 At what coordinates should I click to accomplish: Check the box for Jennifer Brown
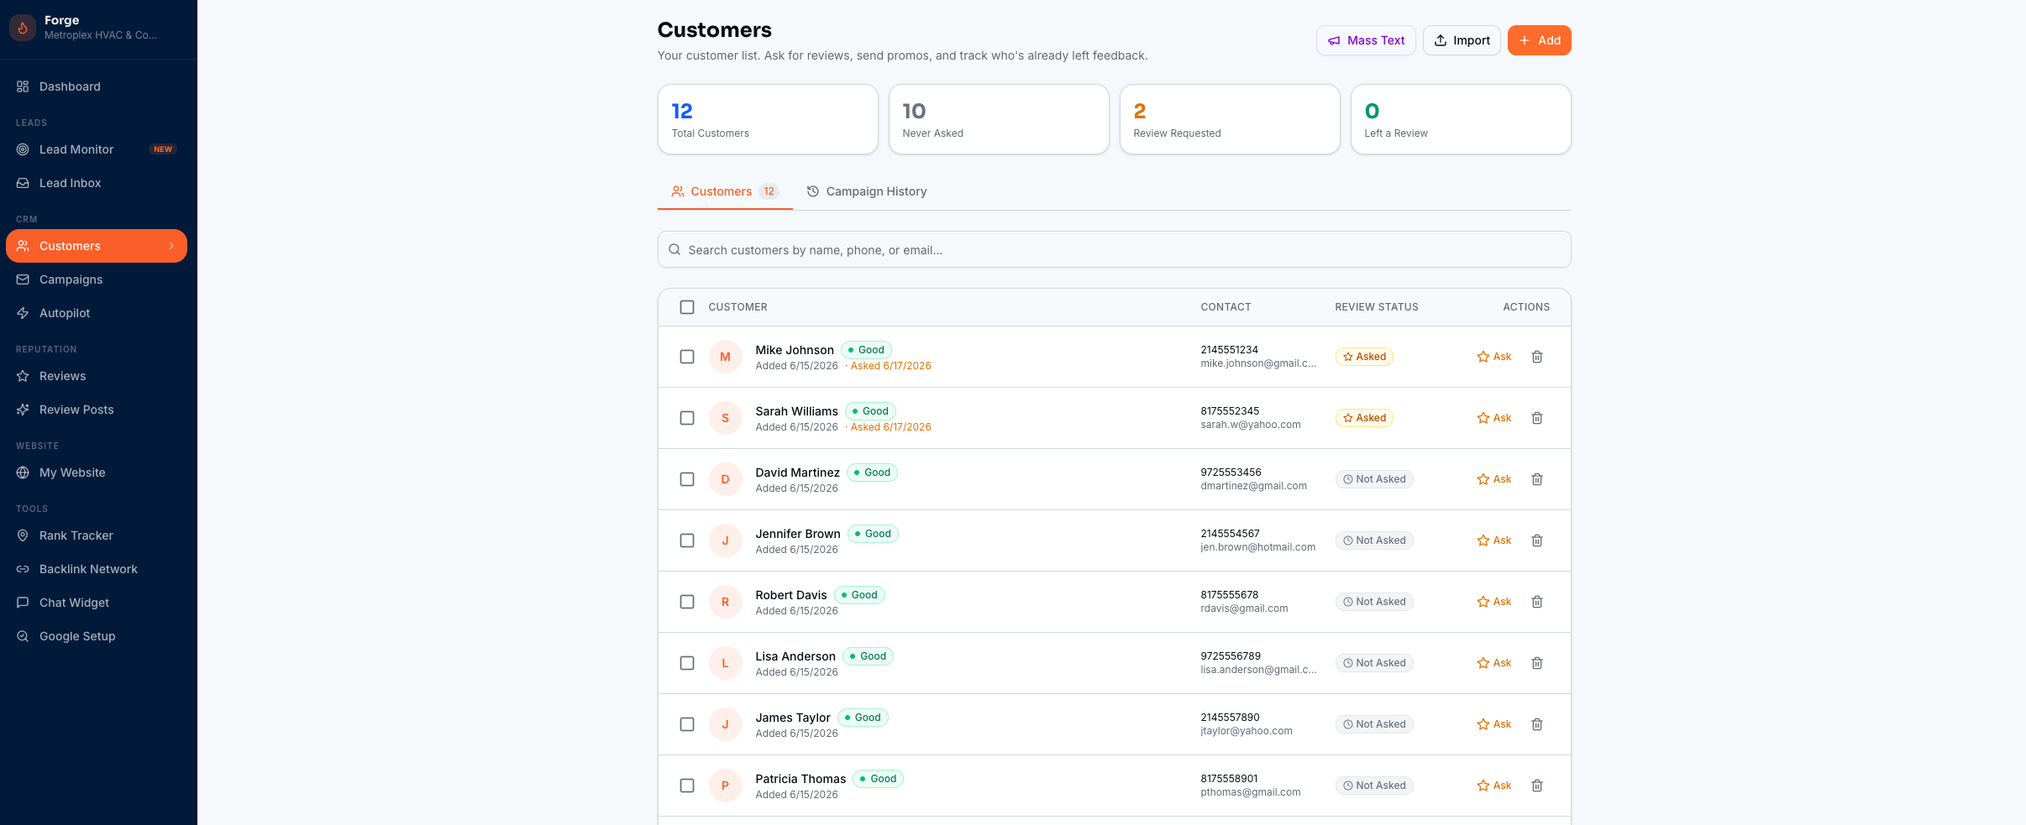(687, 540)
